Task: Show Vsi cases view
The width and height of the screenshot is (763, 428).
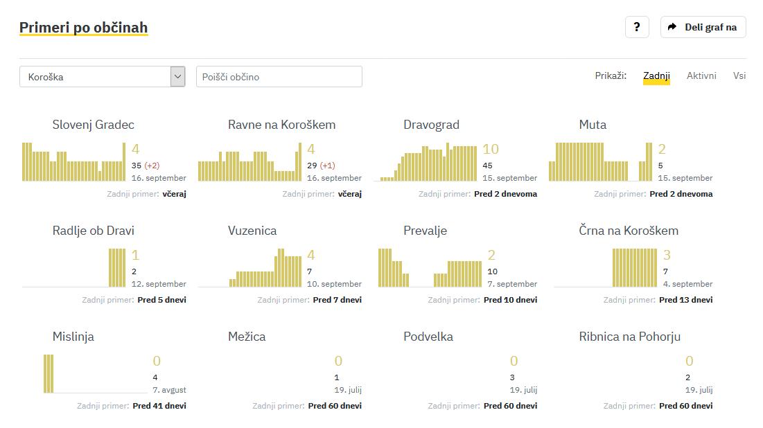Action: [739, 75]
